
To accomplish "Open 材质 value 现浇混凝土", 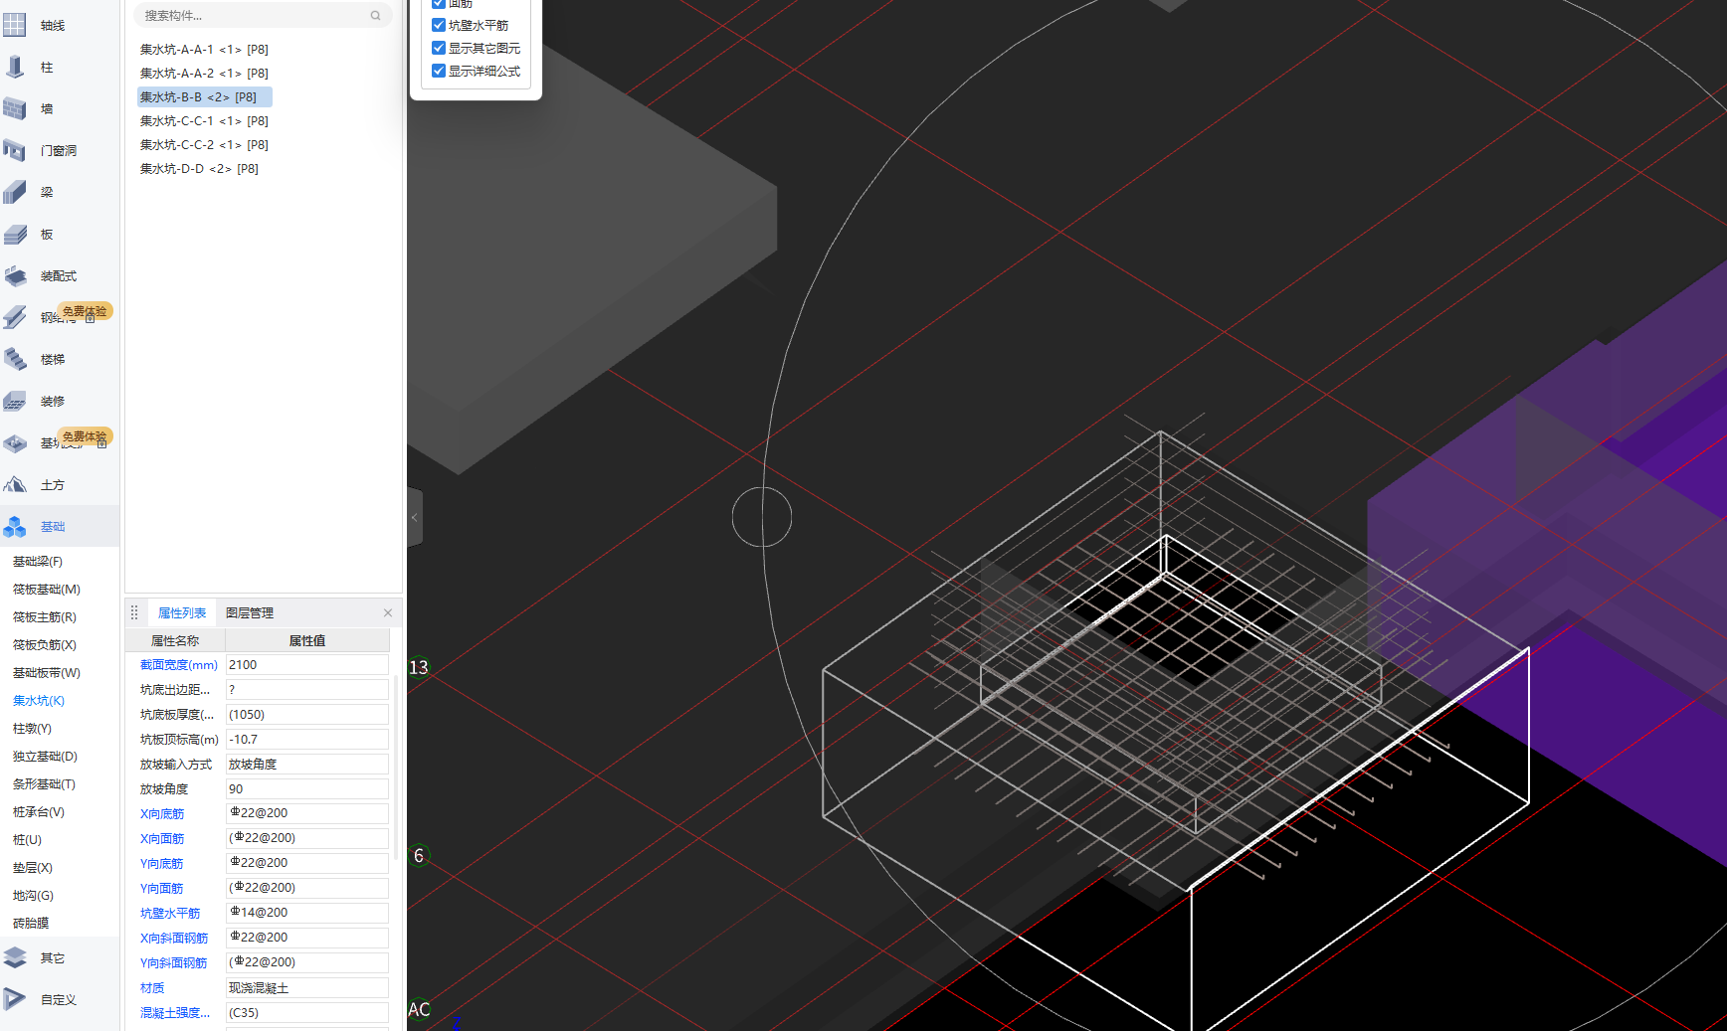I will [x=306, y=988].
